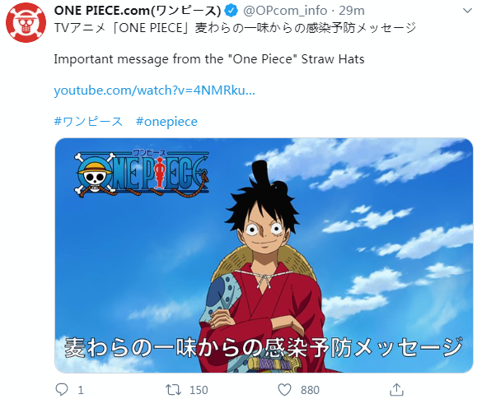Open the #onepiece hashtag
477x399 pixels.
point(166,122)
